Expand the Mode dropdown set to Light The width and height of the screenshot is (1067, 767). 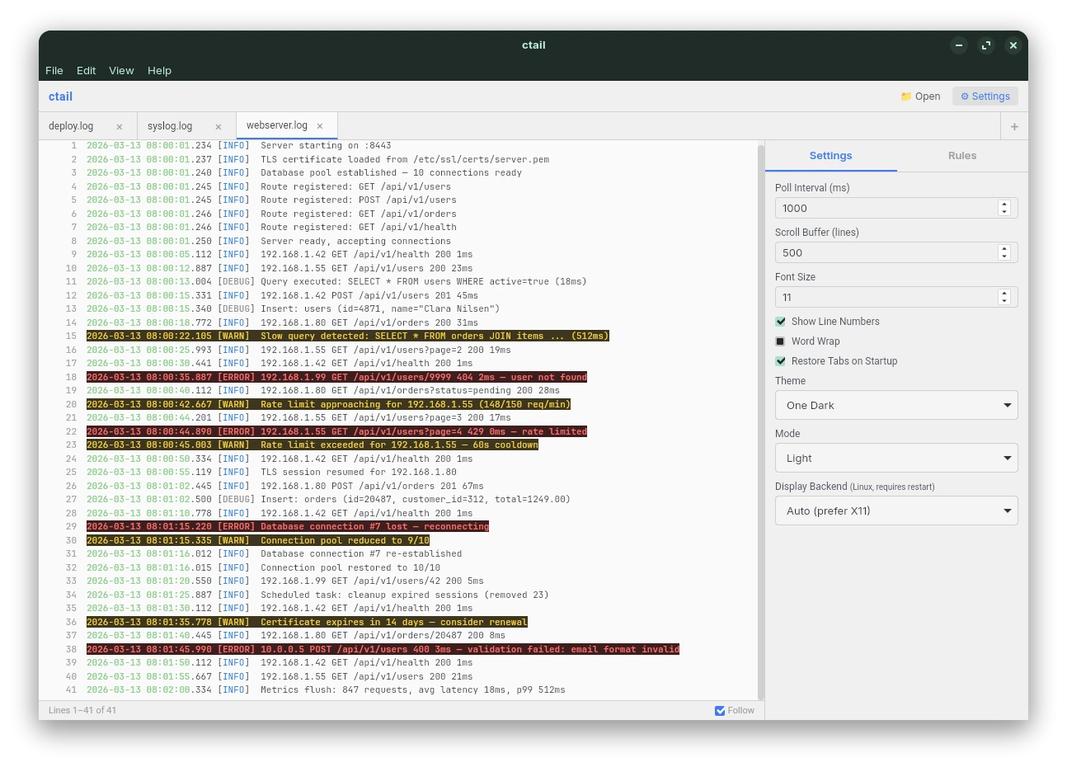coord(896,458)
